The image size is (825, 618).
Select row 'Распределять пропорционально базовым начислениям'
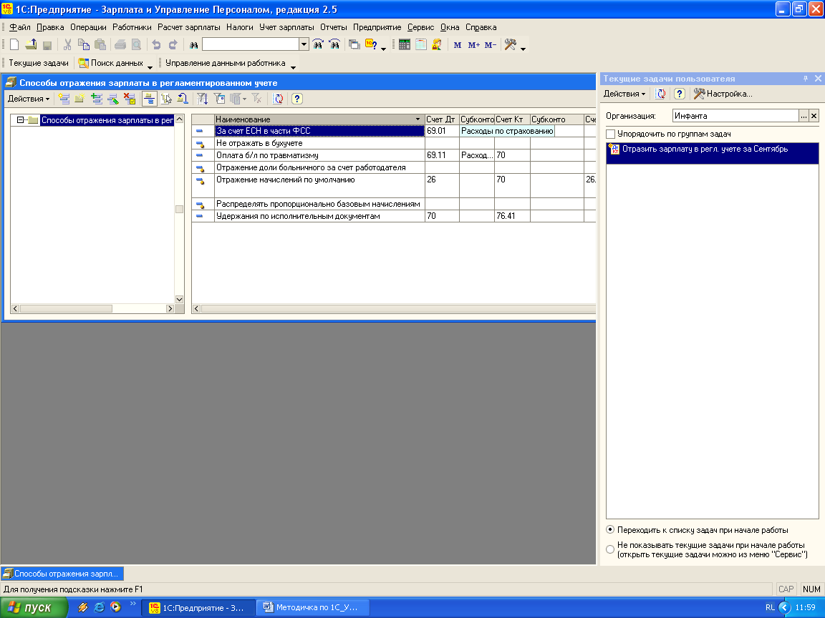coord(319,204)
